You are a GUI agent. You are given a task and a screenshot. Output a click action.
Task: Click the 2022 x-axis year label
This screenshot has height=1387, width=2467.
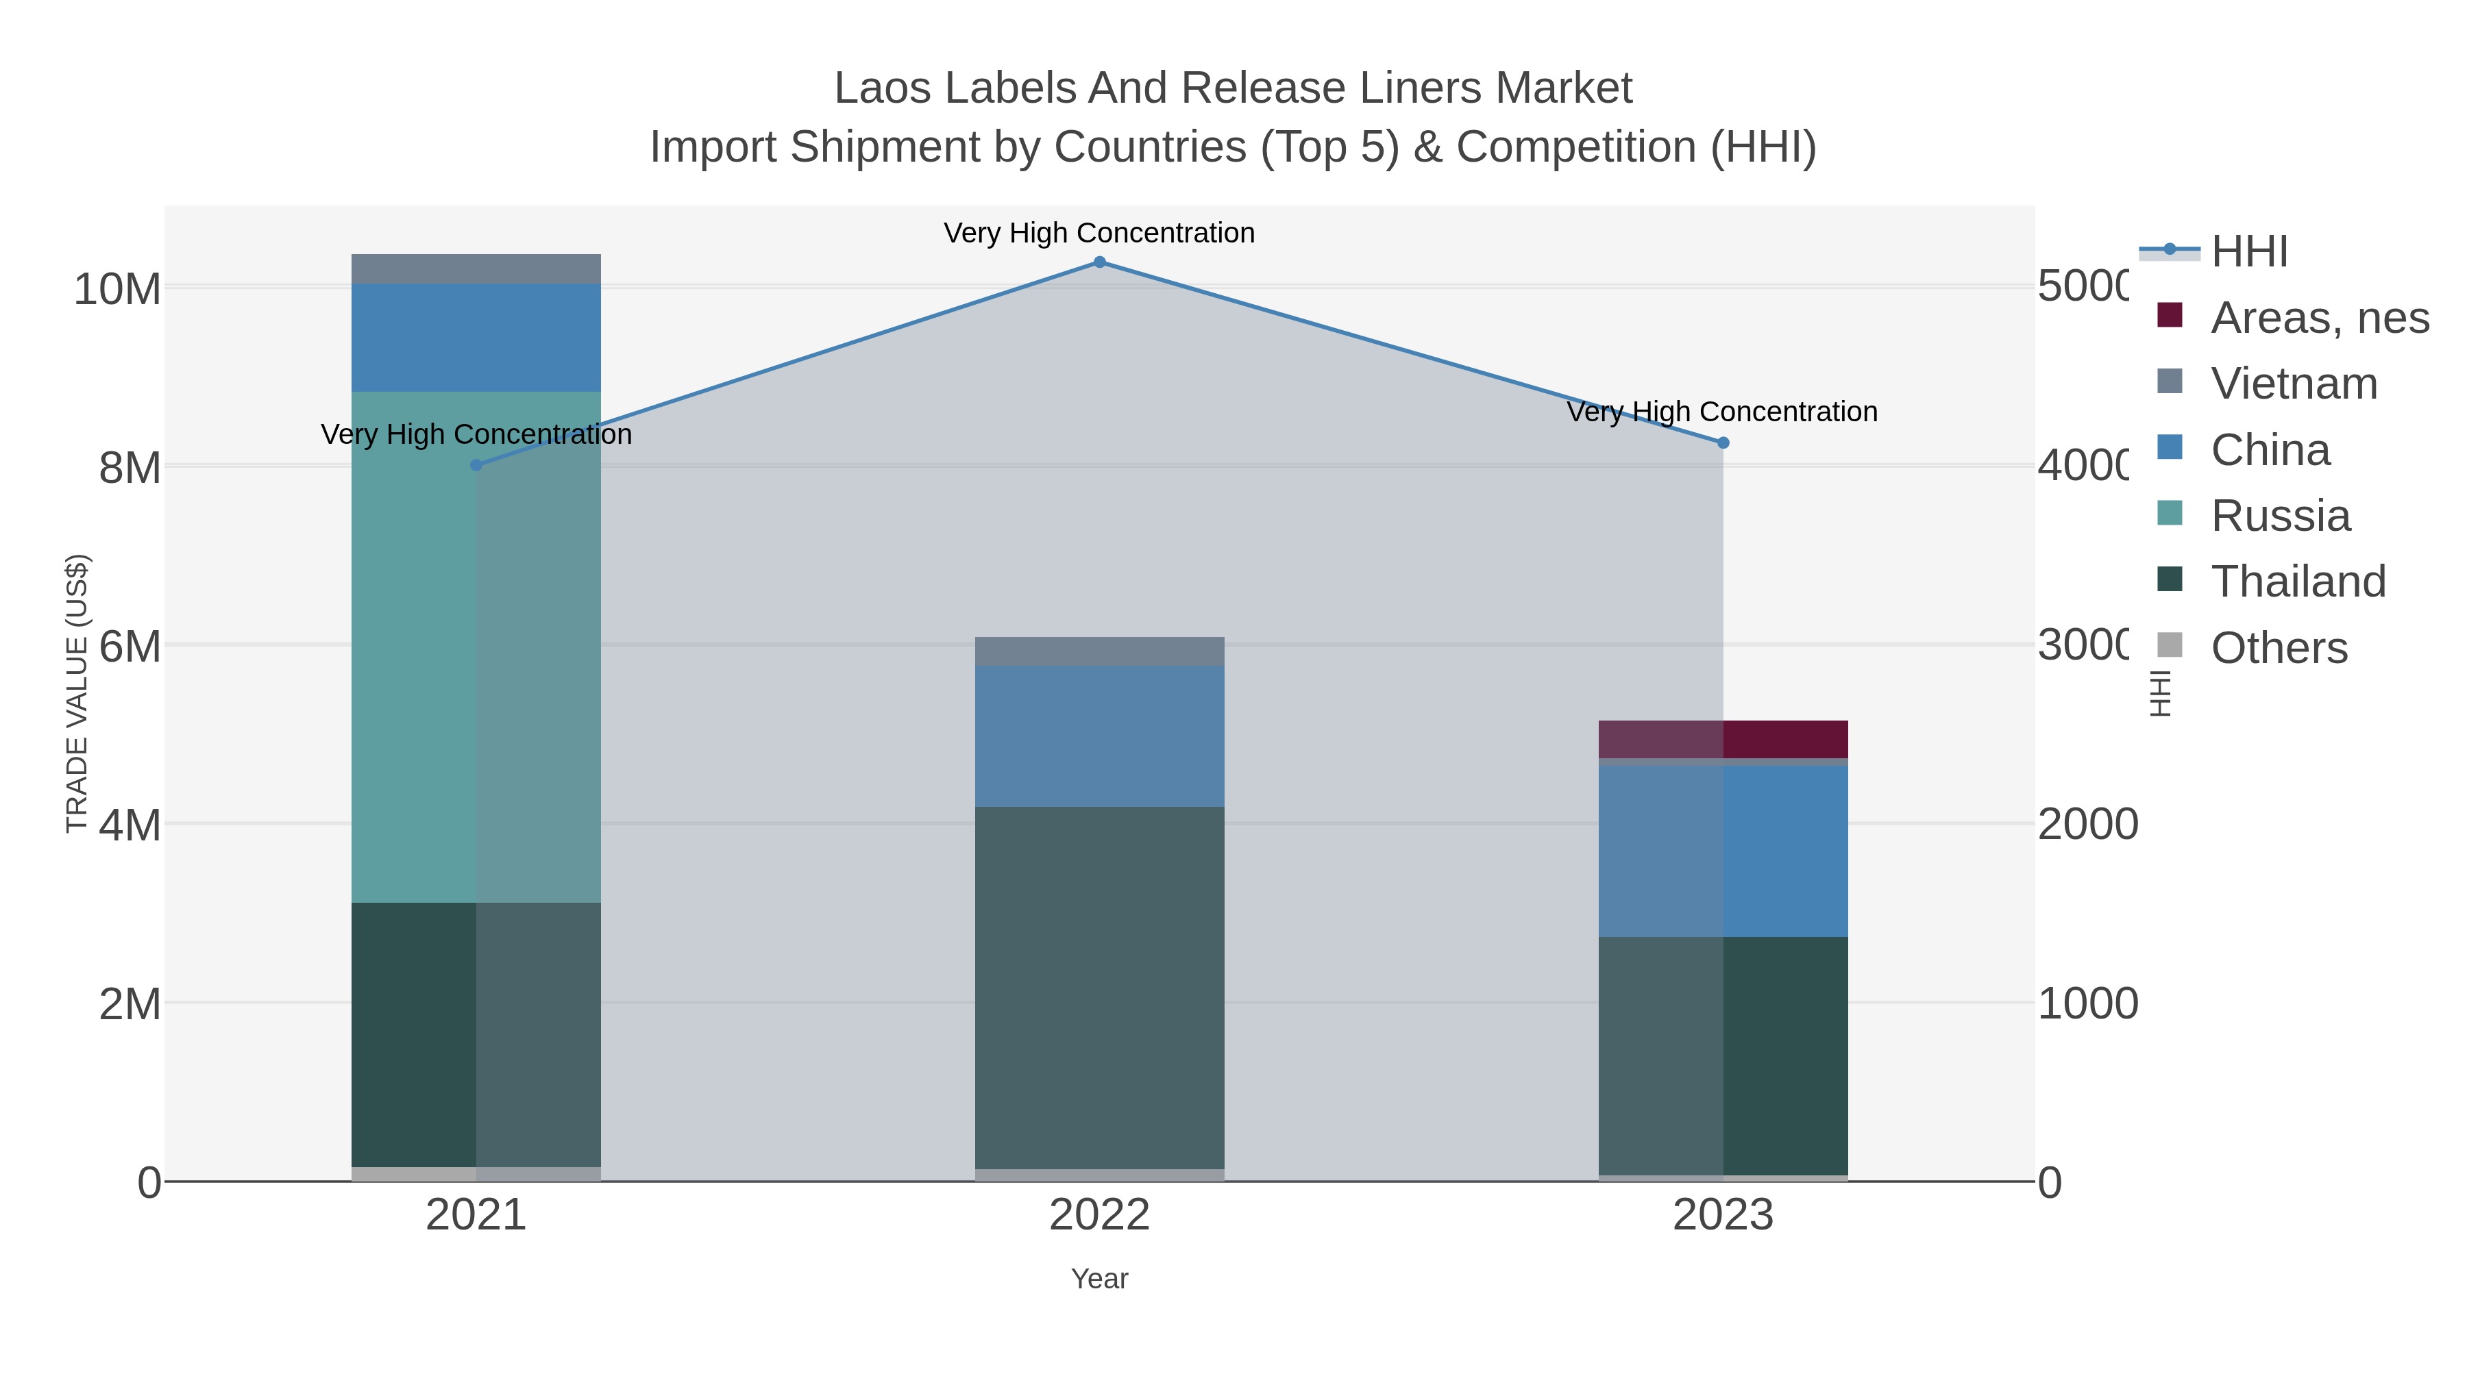pos(1099,1216)
